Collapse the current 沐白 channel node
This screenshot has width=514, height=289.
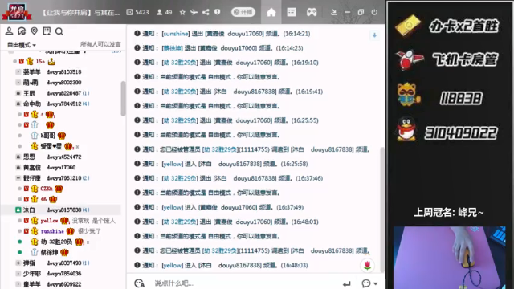18,210
